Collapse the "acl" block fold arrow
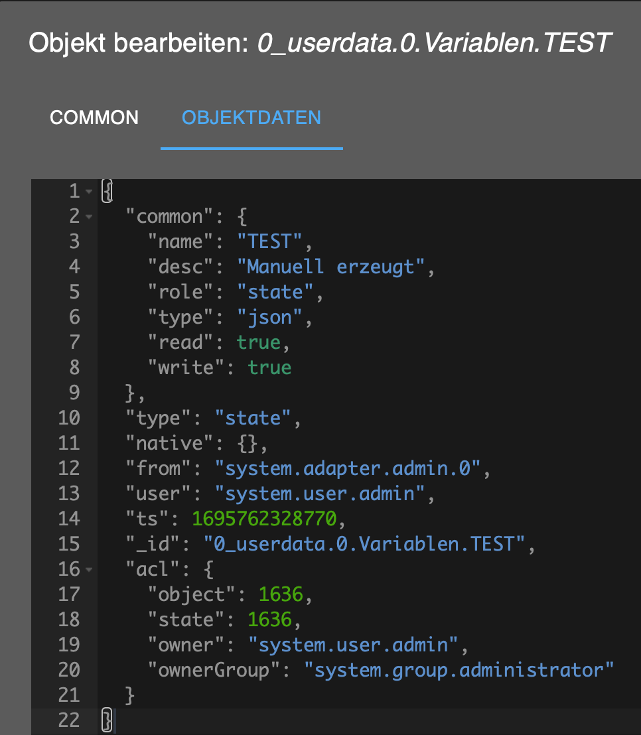 pyautogui.click(x=90, y=570)
